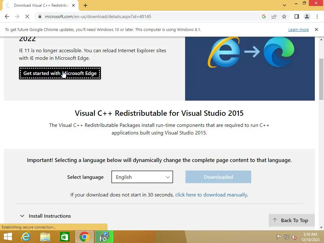Image resolution: width=324 pixels, height=243 pixels.
Task: Open the Chrome side panel
Action: 297,16
